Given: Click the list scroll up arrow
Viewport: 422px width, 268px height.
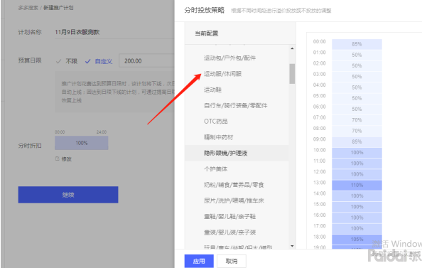Looking at the screenshot, I should [292, 48].
